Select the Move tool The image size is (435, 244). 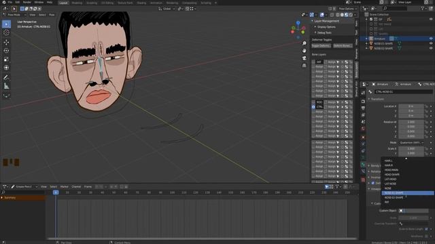tap(6, 42)
